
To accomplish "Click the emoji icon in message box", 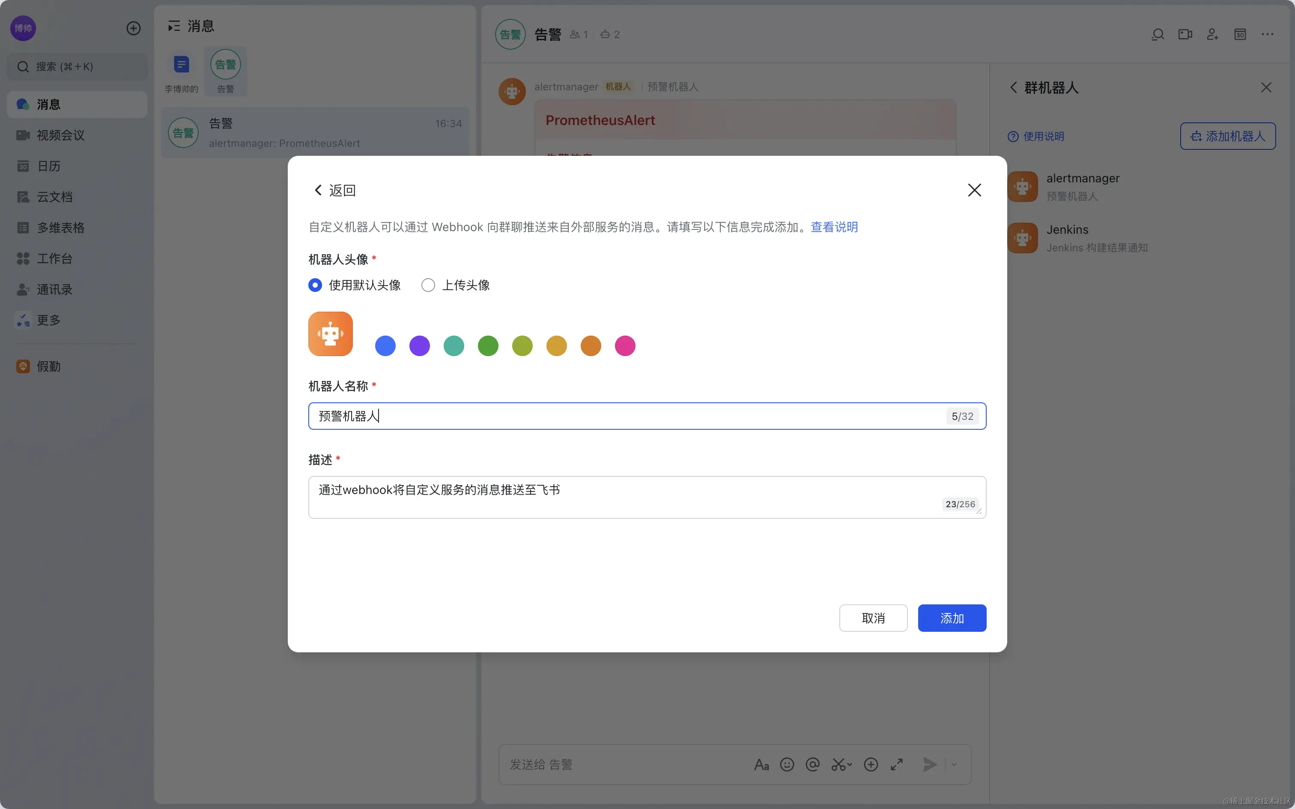I will point(787,764).
